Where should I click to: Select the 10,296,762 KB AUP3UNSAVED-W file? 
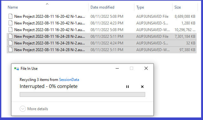[x=102, y=30]
